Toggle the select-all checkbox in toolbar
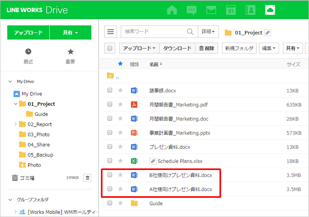This screenshot has width=309, height=217. tap(110, 49)
